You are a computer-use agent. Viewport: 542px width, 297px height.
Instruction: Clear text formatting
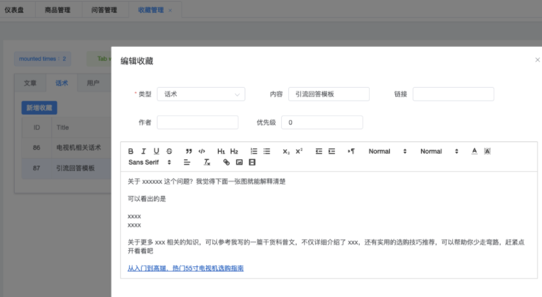point(207,163)
